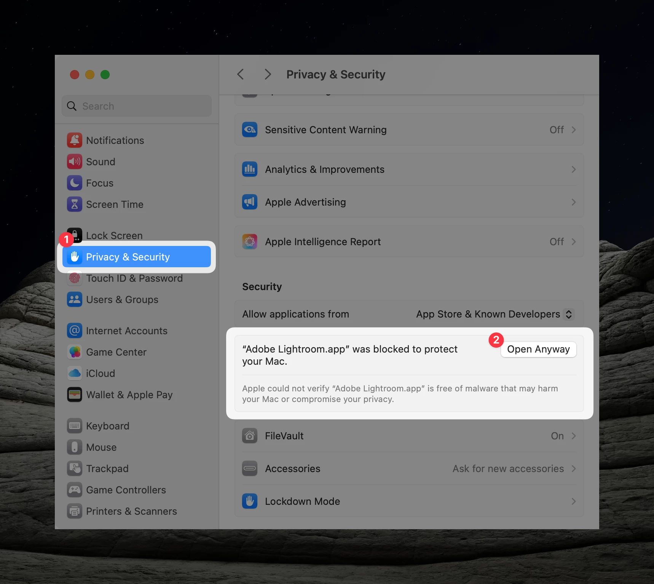Select Touch ID & Password in sidebar
This screenshot has height=584, width=654.
pyautogui.click(x=137, y=278)
